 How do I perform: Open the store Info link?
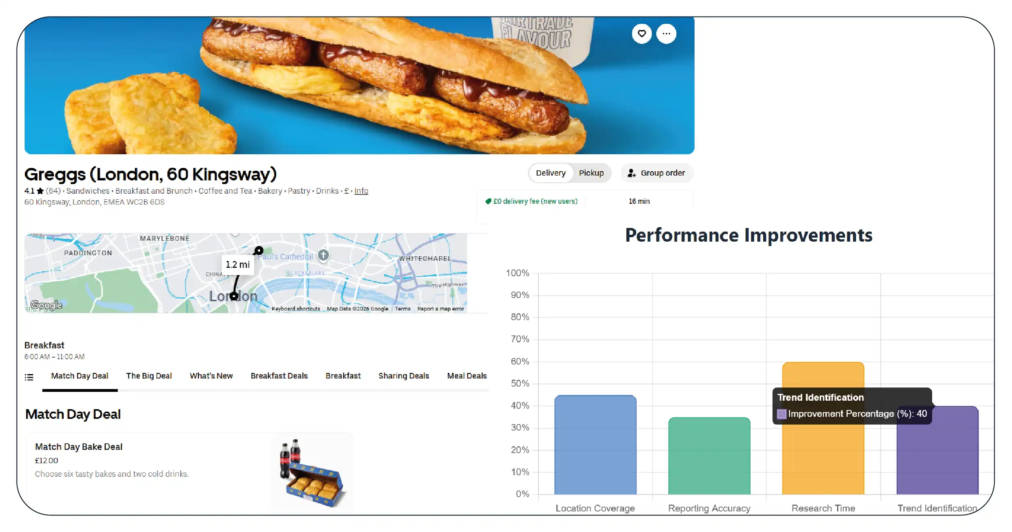coord(361,191)
